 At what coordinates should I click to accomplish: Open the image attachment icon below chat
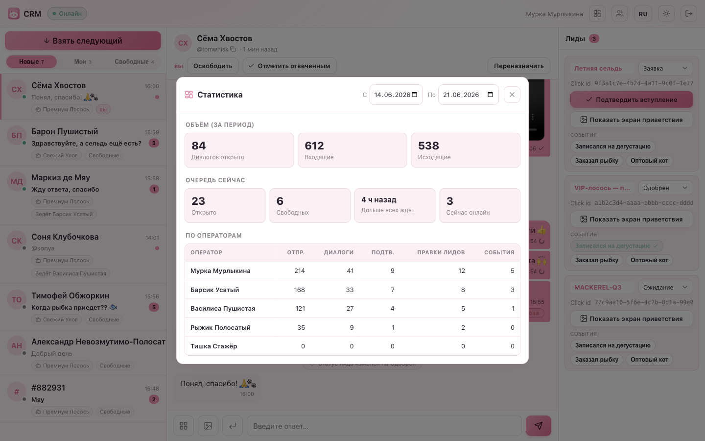point(208,426)
